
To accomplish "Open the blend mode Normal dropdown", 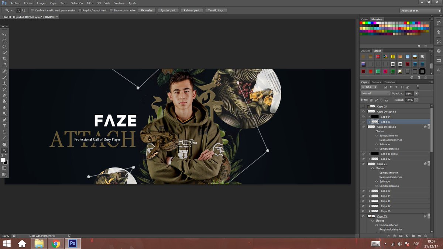I will (x=376, y=93).
